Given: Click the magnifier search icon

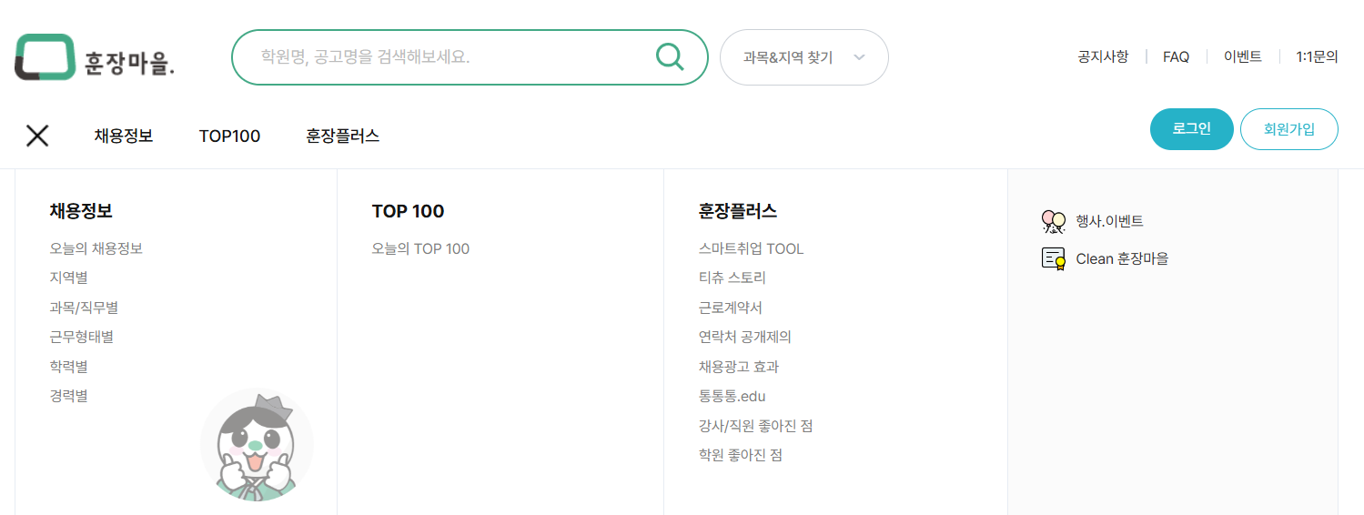Looking at the screenshot, I should 670,57.
